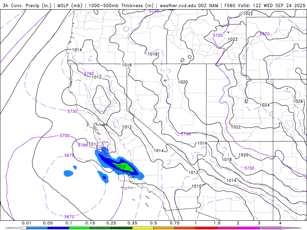Click the light blue 0.01–0.05 legend swatch

pyautogui.click(x=37, y=228)
